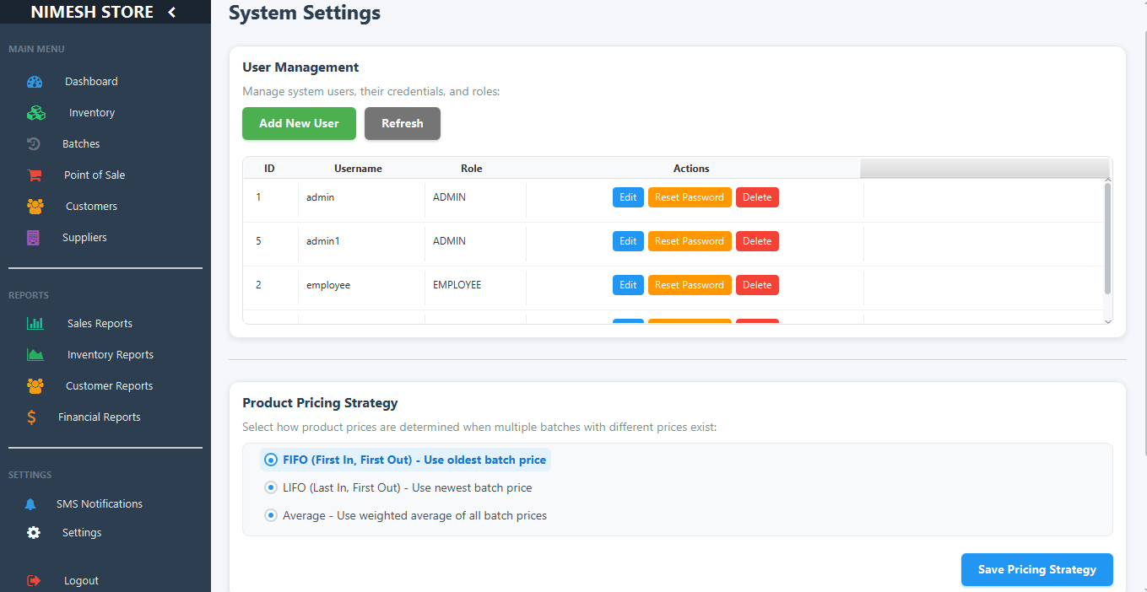Click the Add New User button

click(x=299, y=123)
